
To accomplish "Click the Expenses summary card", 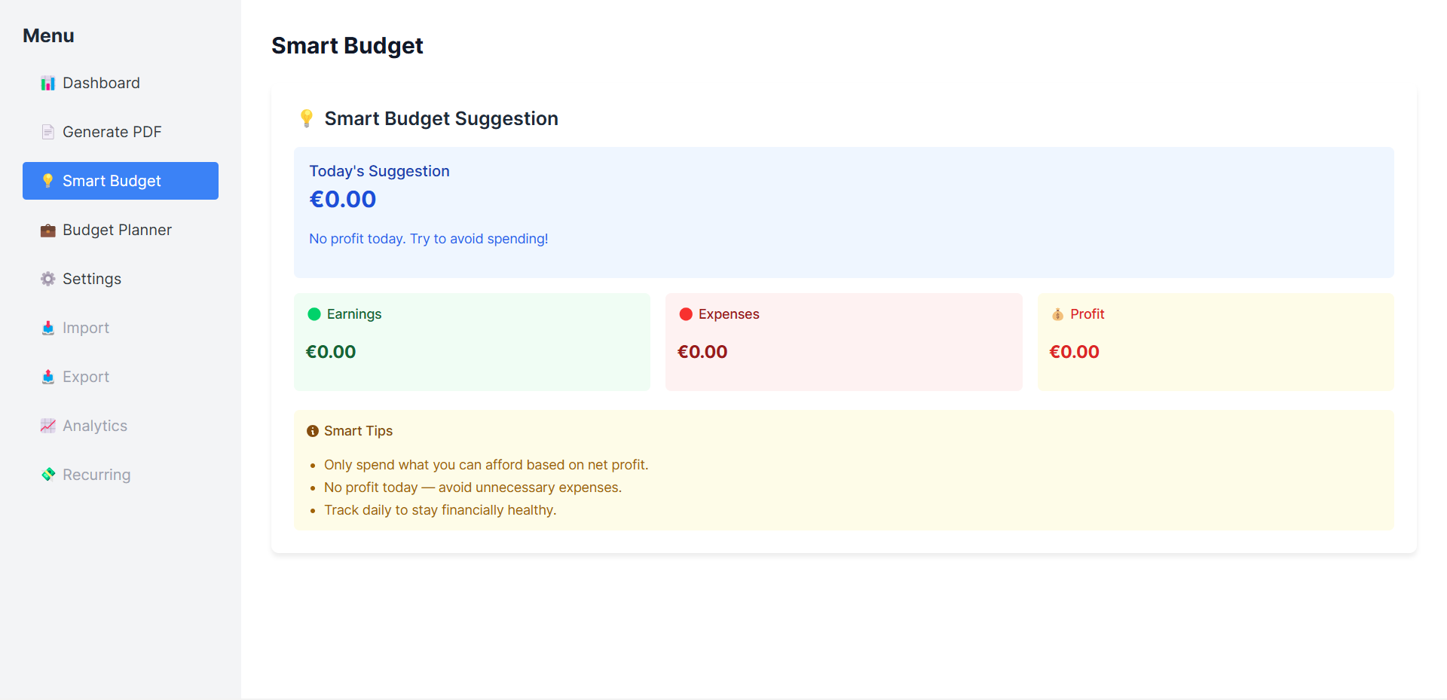I will coord(843,341).
